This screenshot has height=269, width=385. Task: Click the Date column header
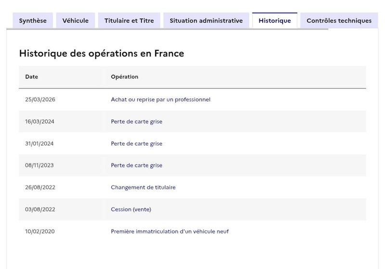pos(31,77)
